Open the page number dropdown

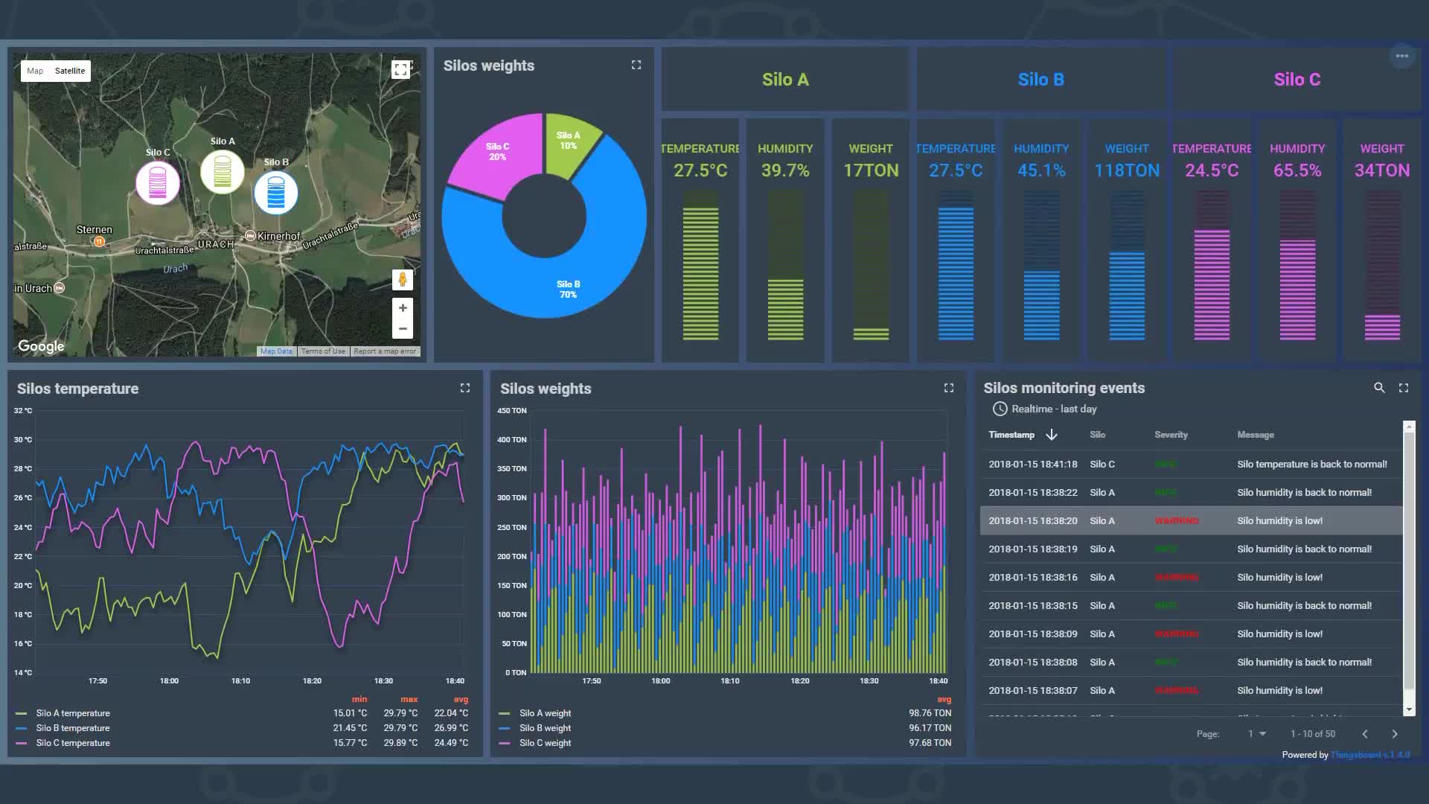coord(1257,734)
